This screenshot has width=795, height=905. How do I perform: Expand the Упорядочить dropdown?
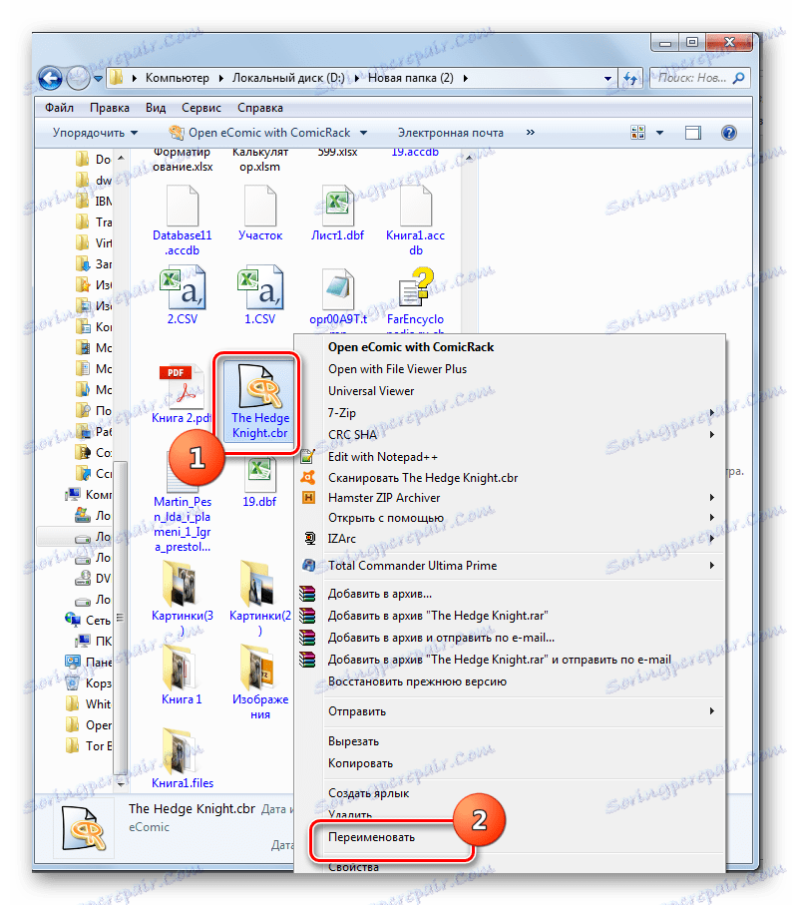[95, 133]
